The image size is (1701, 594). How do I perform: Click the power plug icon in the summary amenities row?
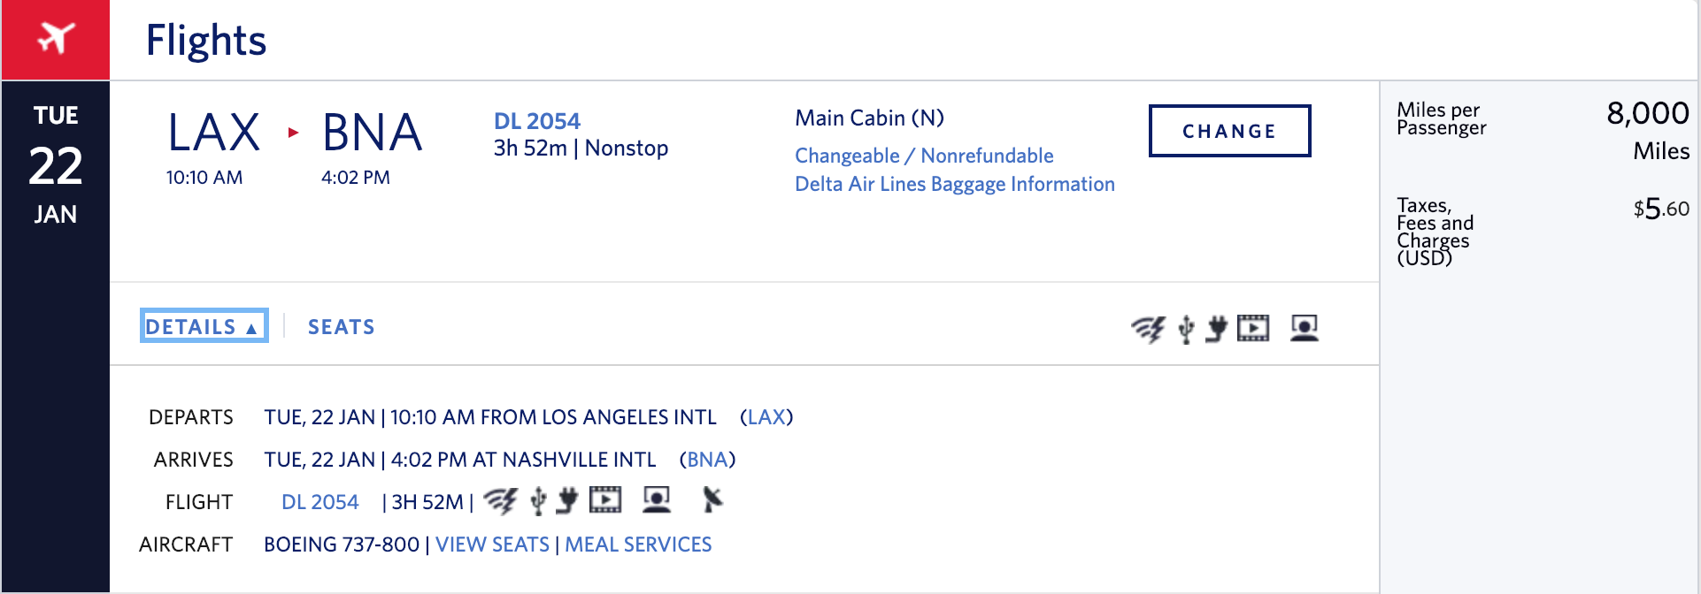click(x=1217, y=329)
